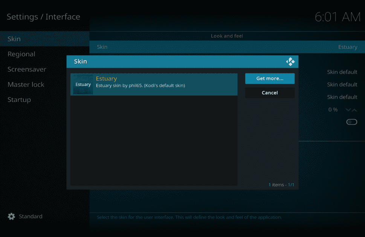This screenshot has width=365, height=237.
Task: Select the Skin category in the sidebar
Action: [x=14, y=39]
